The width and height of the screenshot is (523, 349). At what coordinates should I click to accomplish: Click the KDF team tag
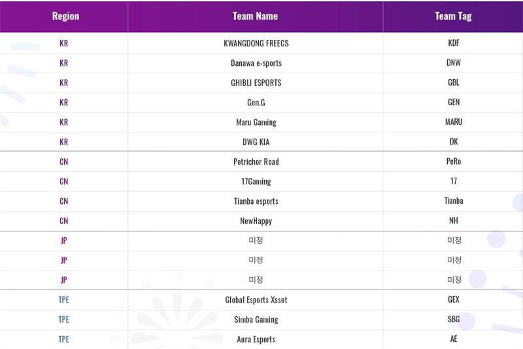454,43
